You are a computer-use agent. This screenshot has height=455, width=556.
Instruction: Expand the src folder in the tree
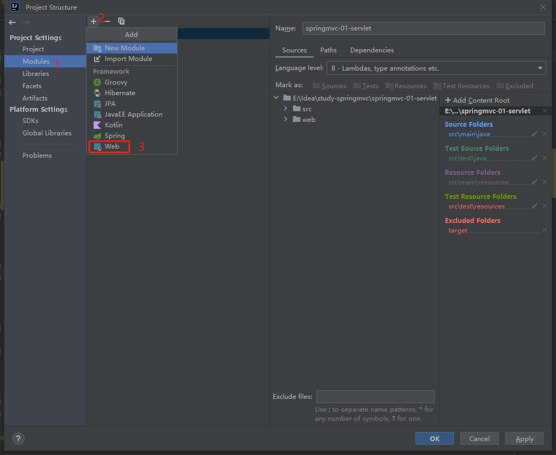285,109
